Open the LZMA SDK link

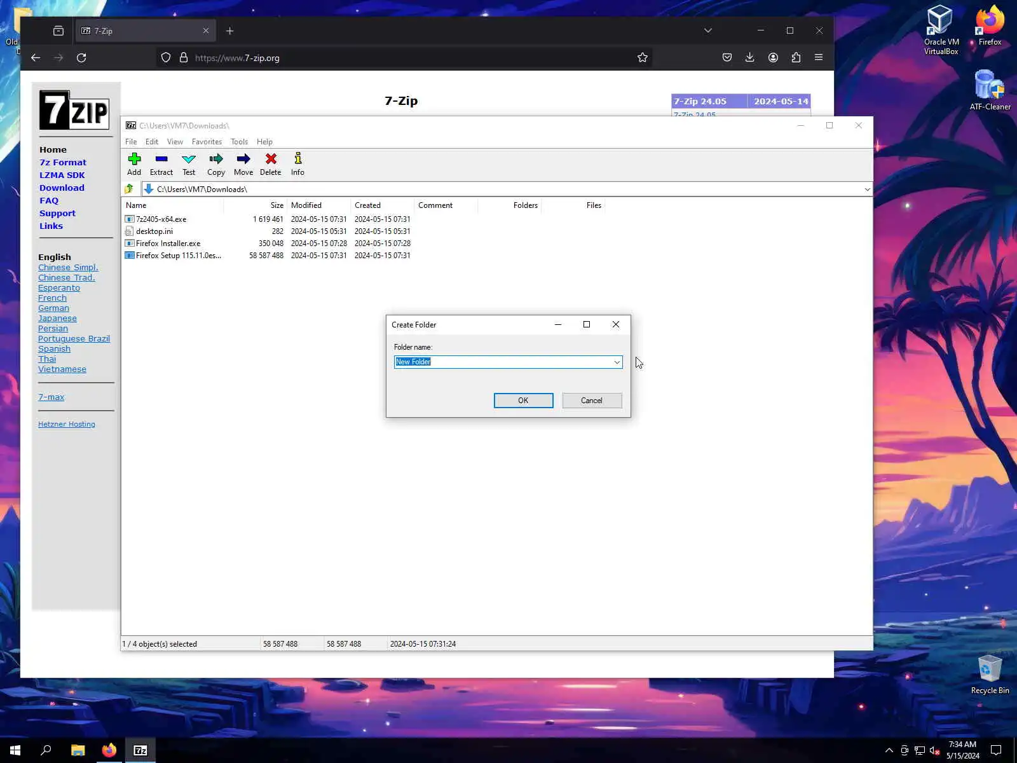pos(62,175)
